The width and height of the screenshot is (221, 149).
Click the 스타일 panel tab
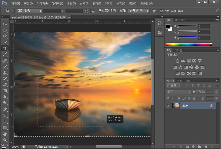tap(178, 50)
